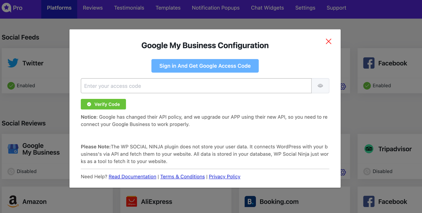Click the Facebook feed Enabled checkmark icon
The image size is (422, 213).
[367, 86]
